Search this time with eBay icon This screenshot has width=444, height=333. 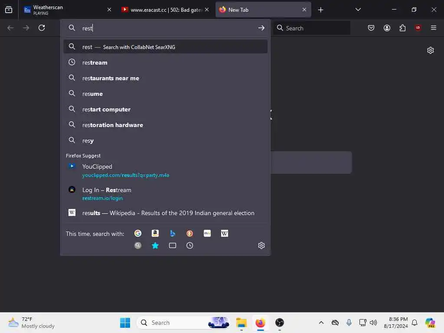click(207, 233)
